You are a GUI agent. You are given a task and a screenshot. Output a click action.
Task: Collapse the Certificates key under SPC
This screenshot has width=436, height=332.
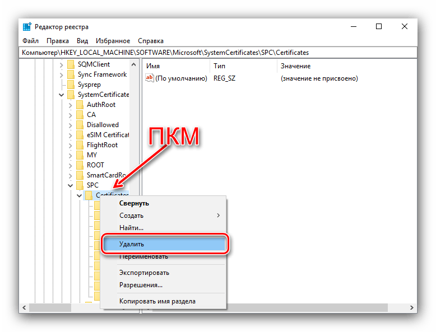point(79,195)
